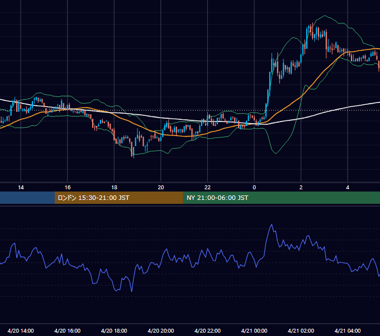Image resolution: width=380 pixels, height=336 pixels.
Task: Click the hour label 14 on price chart axis
Action: (21, 188)
